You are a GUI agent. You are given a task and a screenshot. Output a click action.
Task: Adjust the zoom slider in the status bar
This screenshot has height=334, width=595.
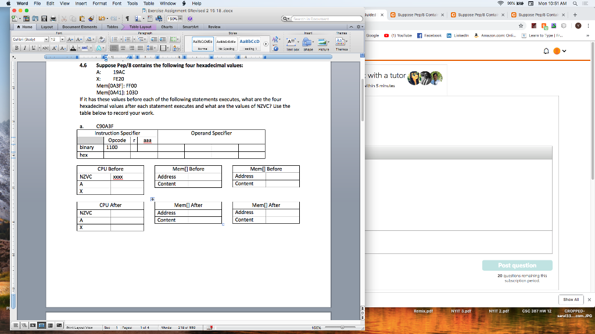tap(343, 326)
